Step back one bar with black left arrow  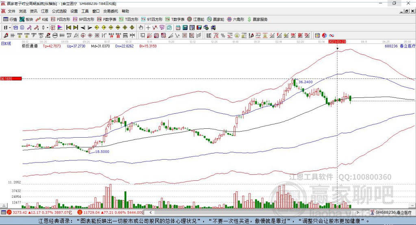(83, 28)
